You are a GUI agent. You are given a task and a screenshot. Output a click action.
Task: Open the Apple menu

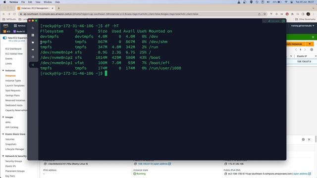4,2
